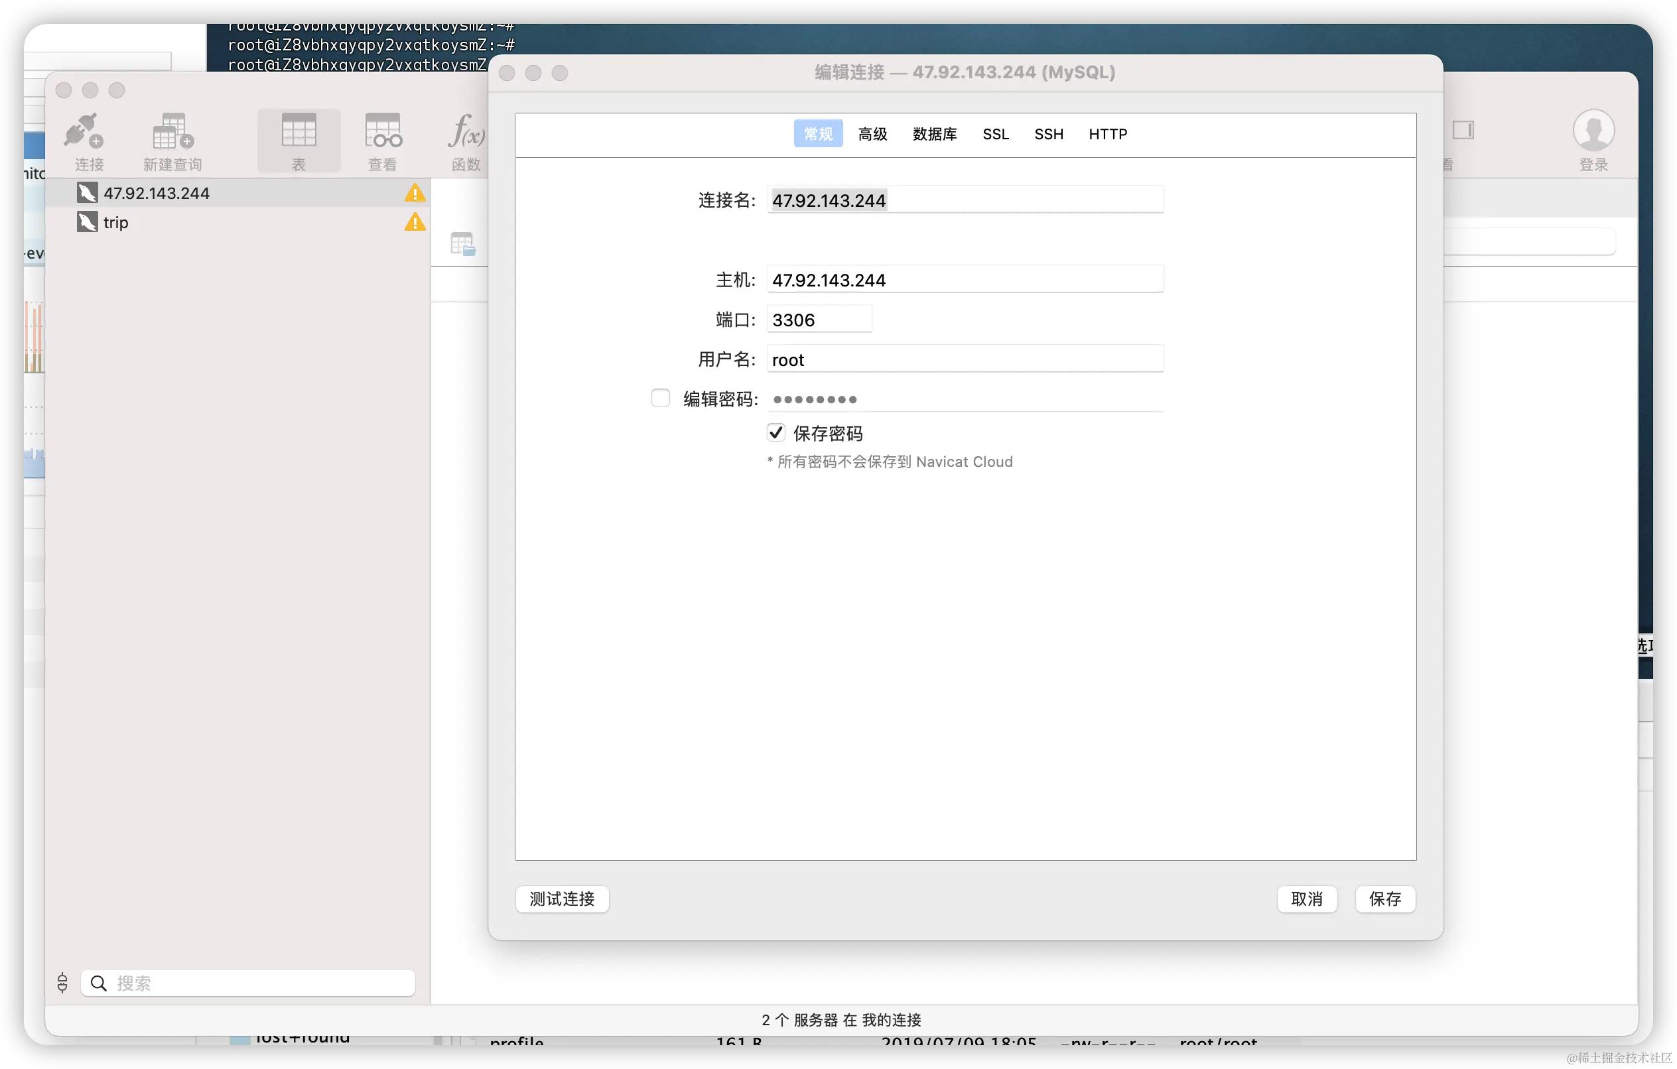Click the open-table icon in object toolbar
This screenshot has width=1677, height=1069.
pos(462,245)
